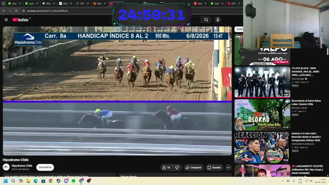Click the ESP LAA language indicator
The height and width of the screenshot is (185, 329).
(300, 181)
